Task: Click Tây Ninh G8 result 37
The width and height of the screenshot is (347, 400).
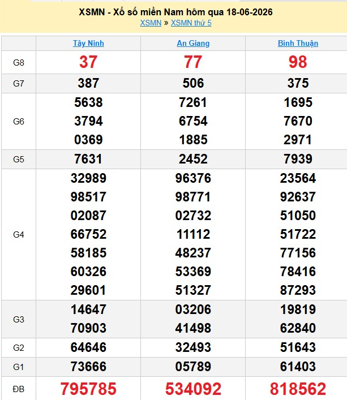Action: [88, 62]
